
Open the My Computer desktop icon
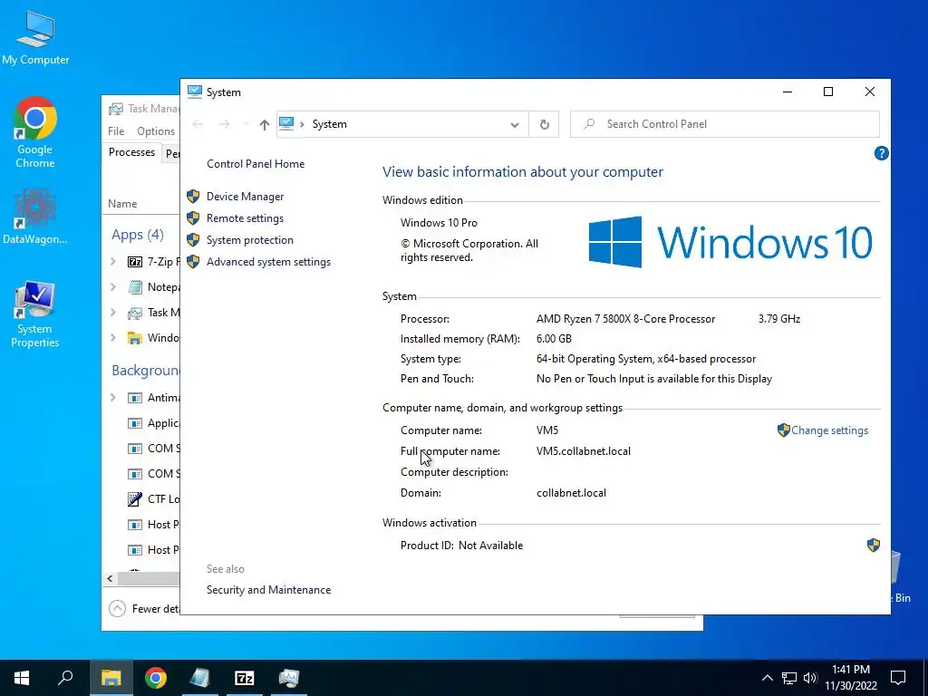coord(35,38)
